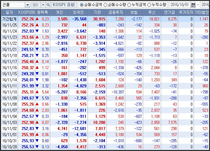Click the 기타법인 column header
210x151 pixels.
pos(201,12)
